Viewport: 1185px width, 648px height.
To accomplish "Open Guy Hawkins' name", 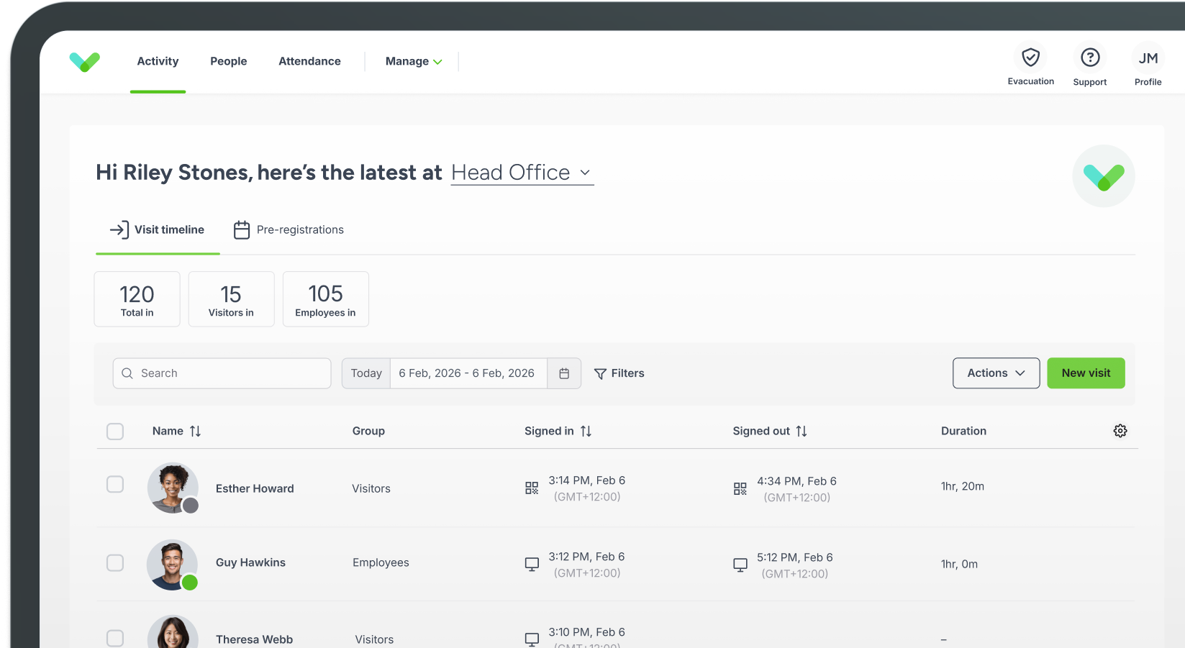I will pyautogui.click(x=250, y=563).
